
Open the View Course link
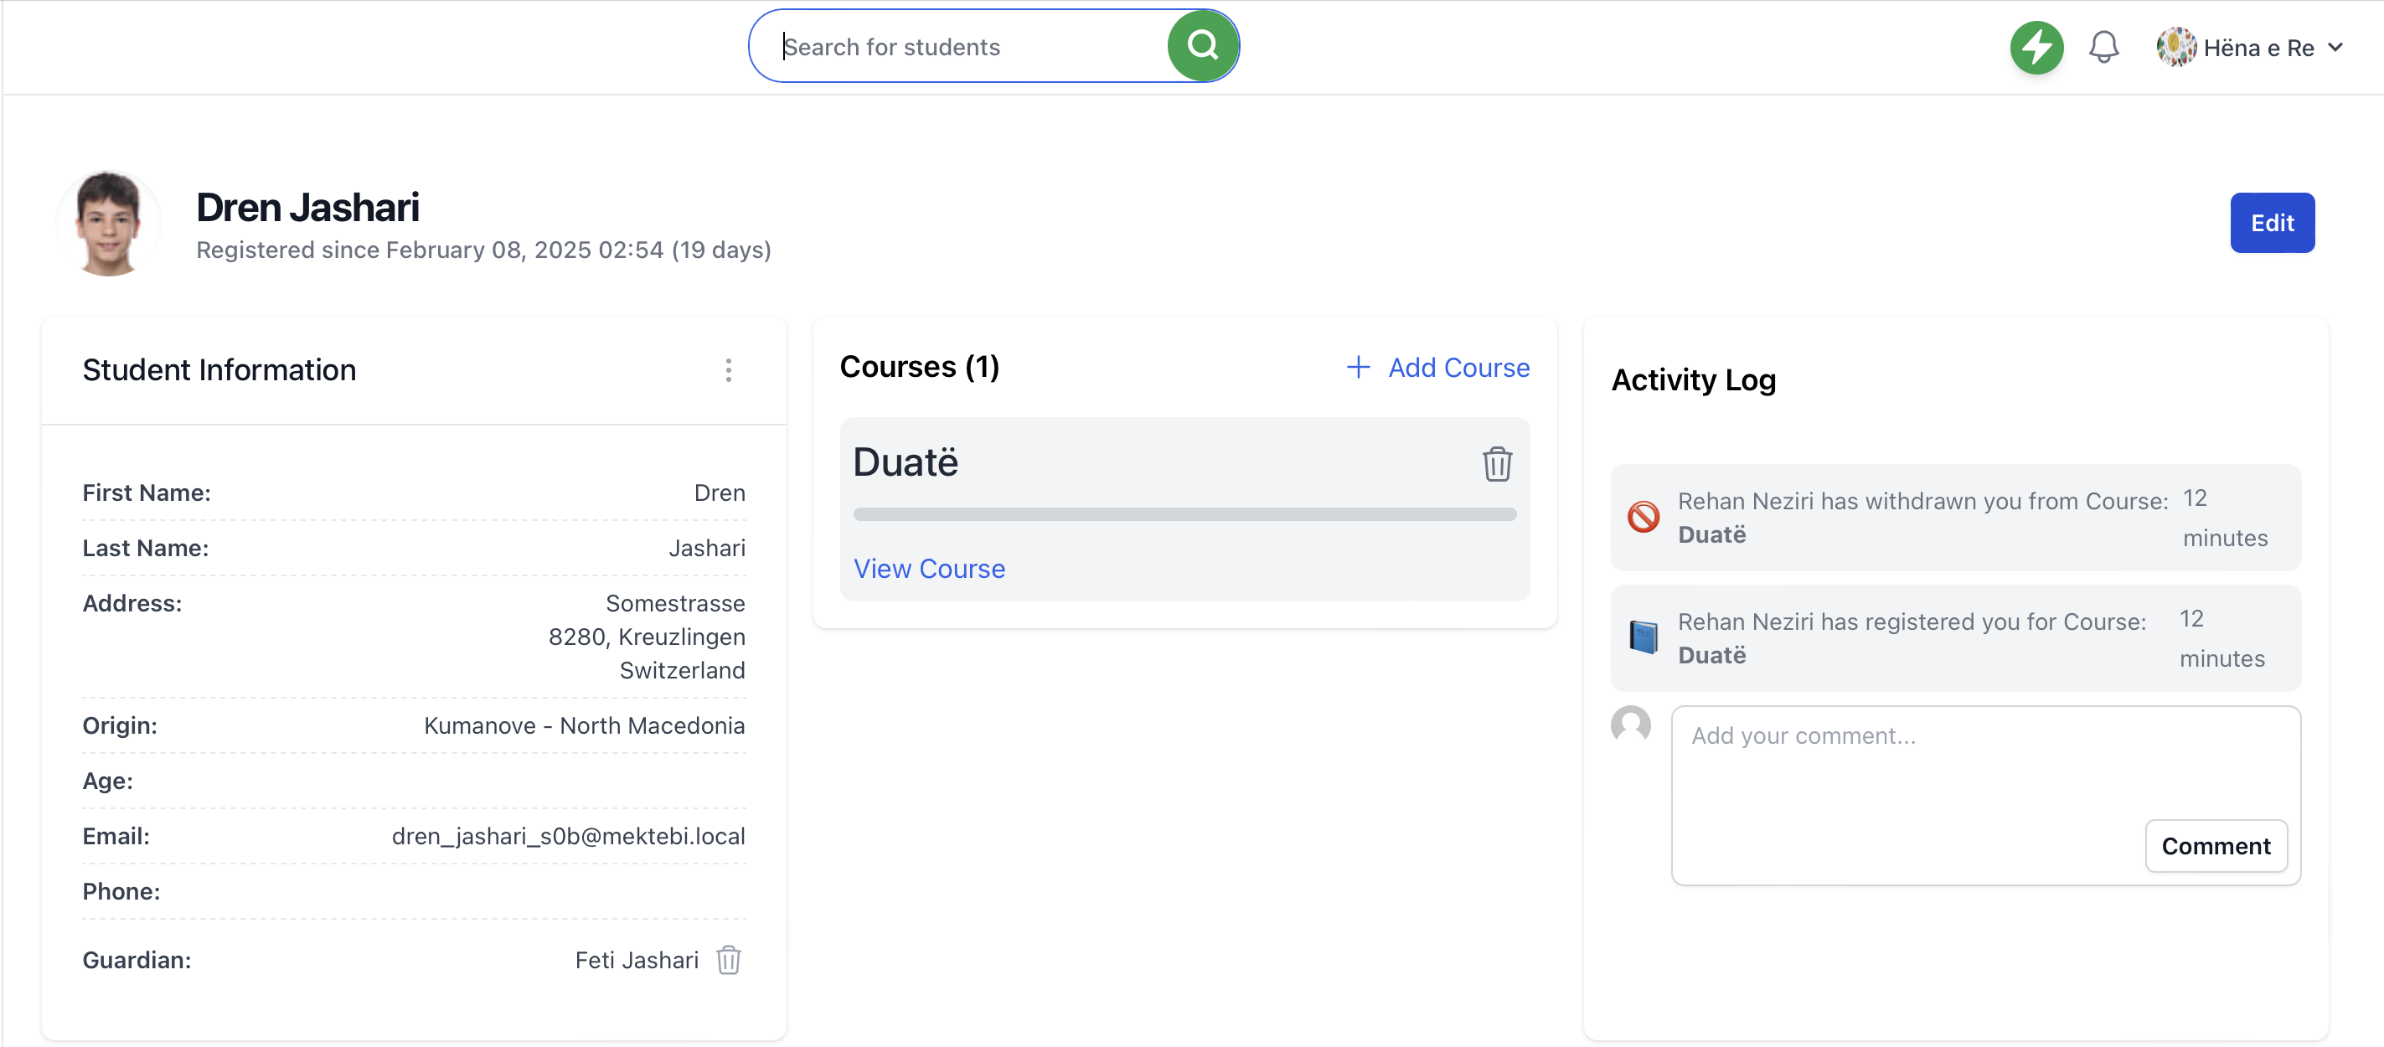(928, 569)
